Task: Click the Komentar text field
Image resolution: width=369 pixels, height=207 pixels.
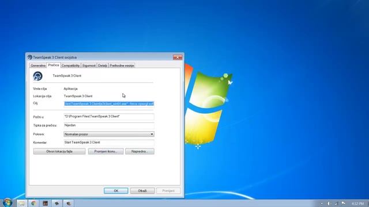Action: point(109,143)
